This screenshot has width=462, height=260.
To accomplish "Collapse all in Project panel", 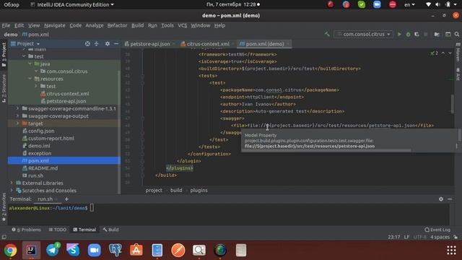I will 96,43.
